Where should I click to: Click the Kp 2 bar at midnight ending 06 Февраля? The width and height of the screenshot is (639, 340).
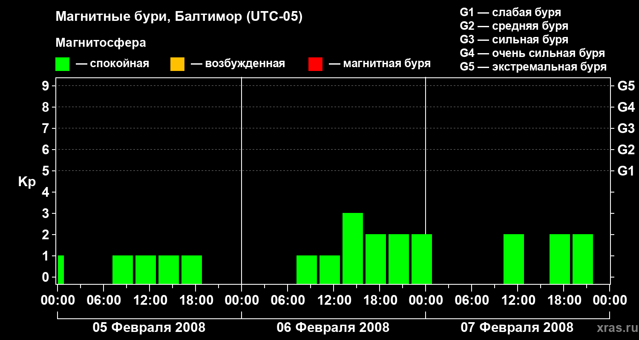coord(422,259)
